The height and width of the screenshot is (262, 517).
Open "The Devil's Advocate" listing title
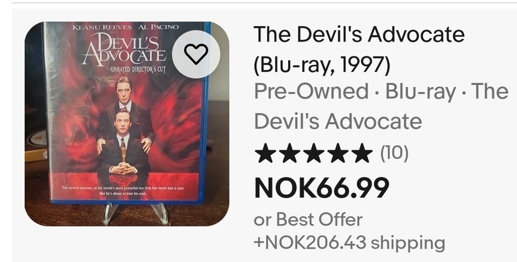[359, 34]
